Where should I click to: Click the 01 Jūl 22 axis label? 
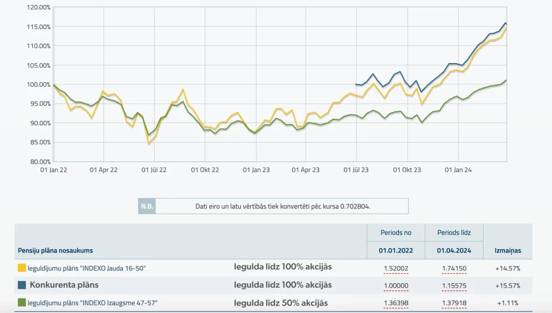pos(154,170)
